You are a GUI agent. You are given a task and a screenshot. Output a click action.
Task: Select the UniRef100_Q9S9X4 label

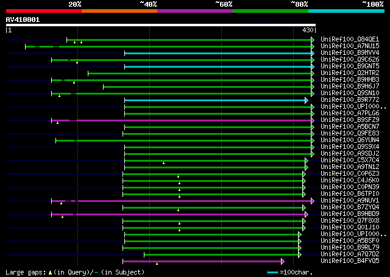350,147
